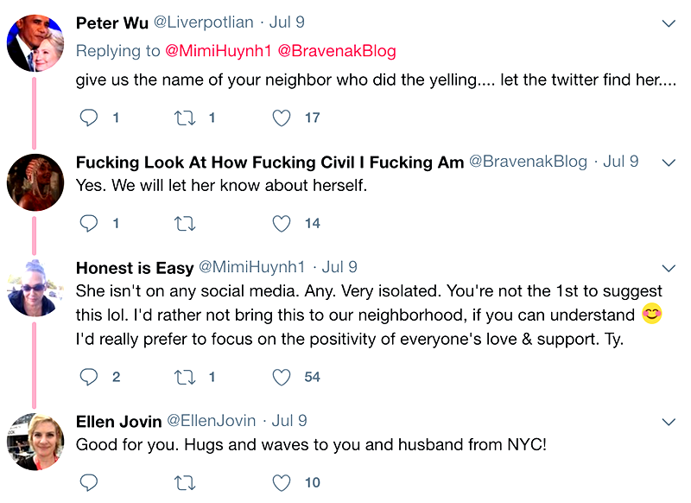Expand the more menu on the BravenakBlog tweet
The height and width of the screenshot is (503, 691).
coord(668,162)
